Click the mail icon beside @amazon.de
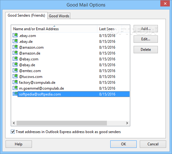The height and width of the screenshot is (154, 172). click(15, 53)
